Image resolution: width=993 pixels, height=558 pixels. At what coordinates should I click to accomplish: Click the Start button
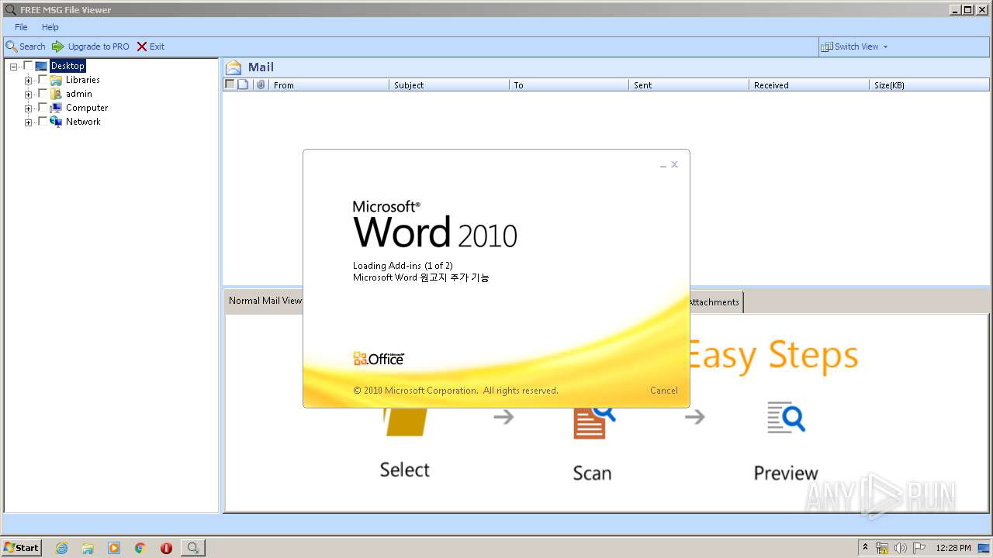point(22,548)
